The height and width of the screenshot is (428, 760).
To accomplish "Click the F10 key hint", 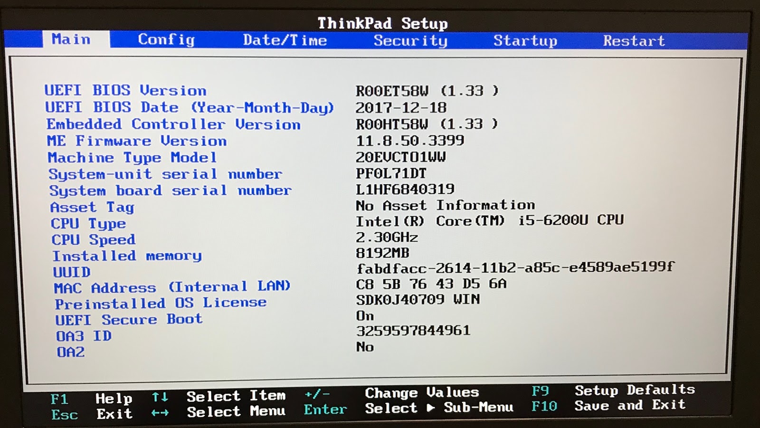I will point(544,406).
